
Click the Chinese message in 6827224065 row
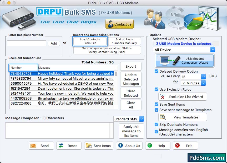pos(75,103)
